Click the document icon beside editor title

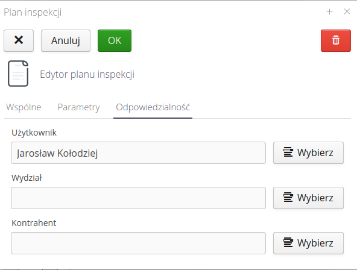[18, 74]
